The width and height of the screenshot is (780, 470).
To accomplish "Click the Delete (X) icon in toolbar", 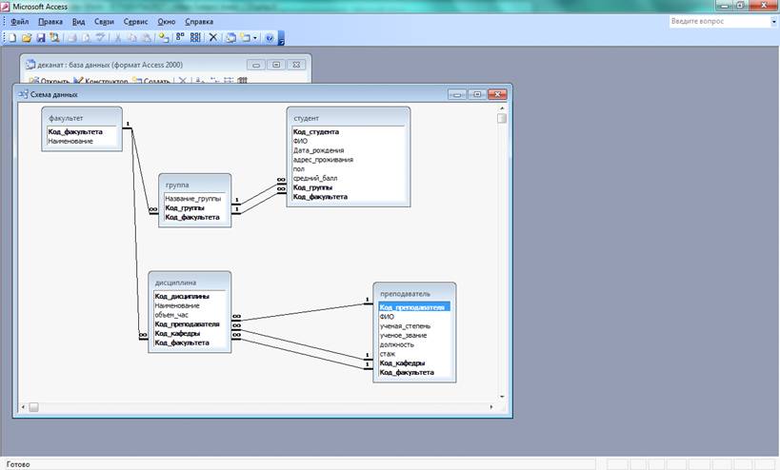I will [213, 38].
